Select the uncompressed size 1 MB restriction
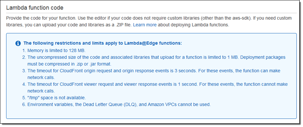 (154, 61)
